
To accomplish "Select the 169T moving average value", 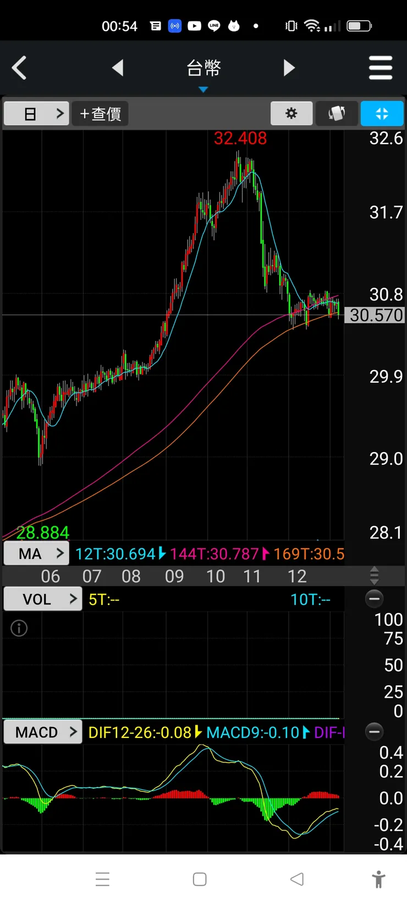I will [309, 554].
